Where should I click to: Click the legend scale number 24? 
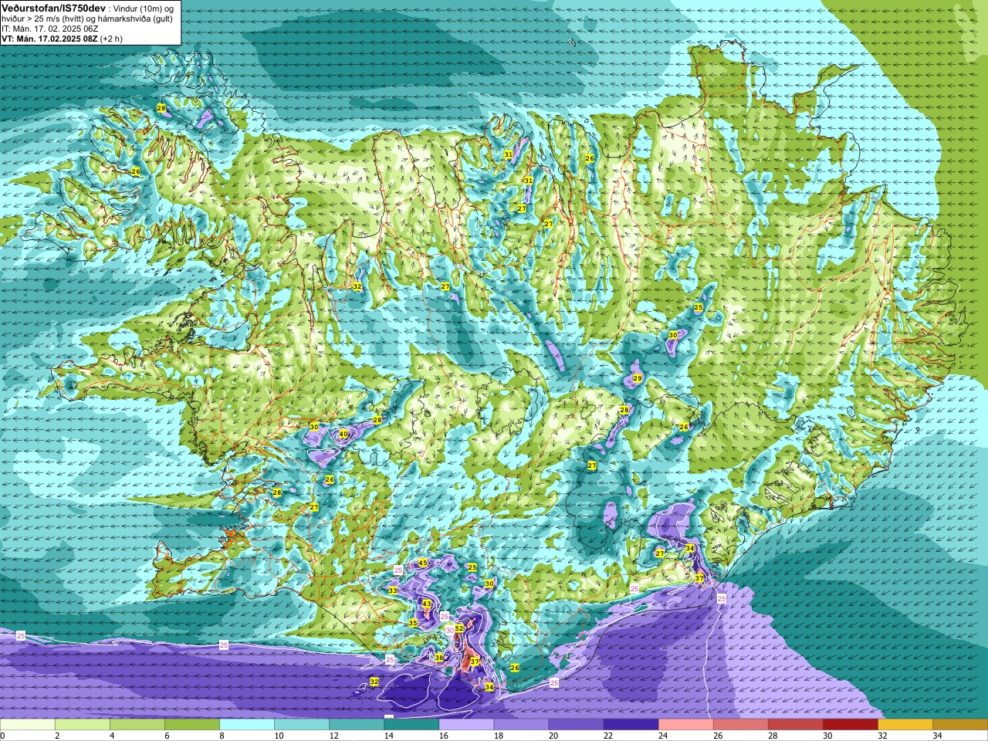point(663,736)
